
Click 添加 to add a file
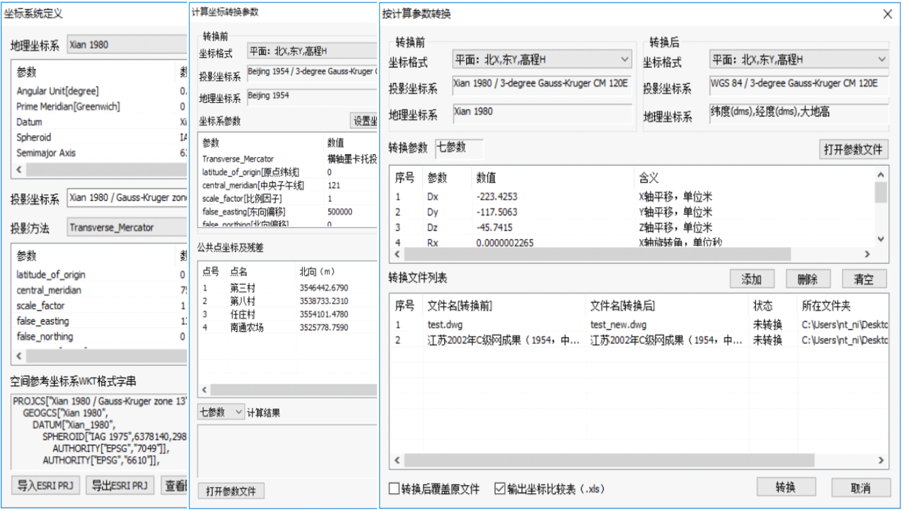click(x=751, y=279)
